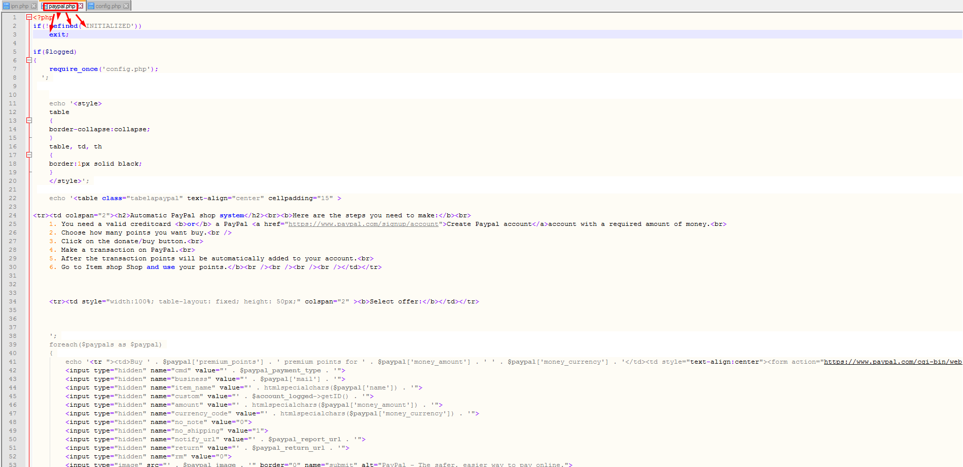Follow the paypal.com/cgi-bin URL on line 41
Viewport: 963px width, 467px height.
point(893,362)
